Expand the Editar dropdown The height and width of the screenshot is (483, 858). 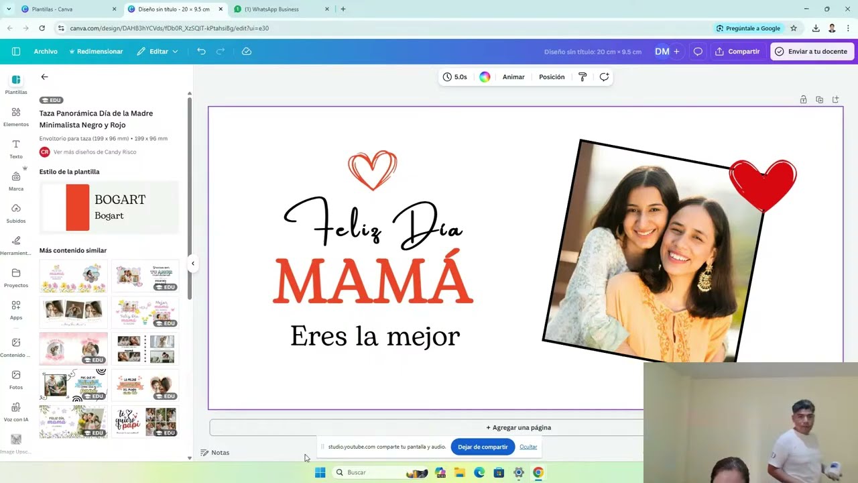(x=158, y=52)
